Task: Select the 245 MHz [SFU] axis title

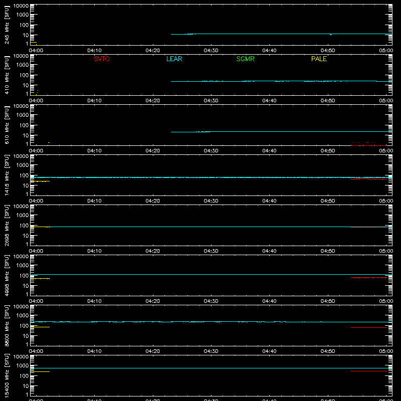Action: point(7,25)
